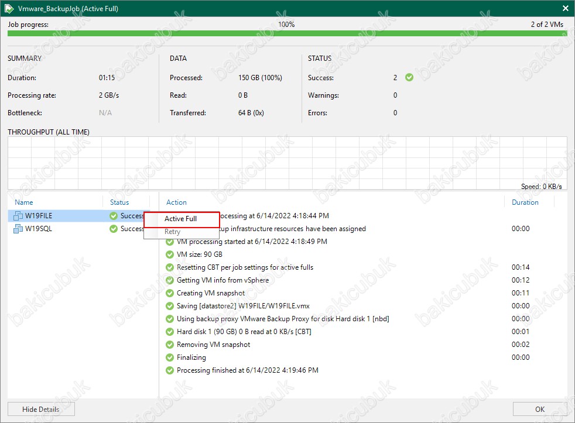Click the Veeam job icon in title bar
Image resolution: width=575 pixels, height=423 pixels.
pos(9,8)
